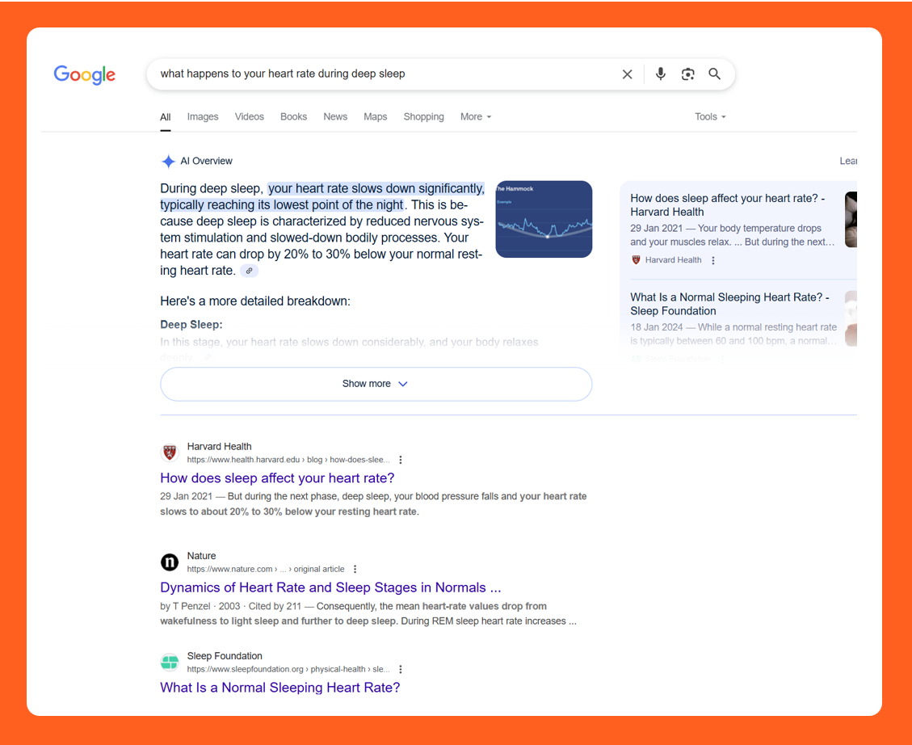Click the Google logo
This screenshot has height=745, width=912.
(x=84, y=74)
